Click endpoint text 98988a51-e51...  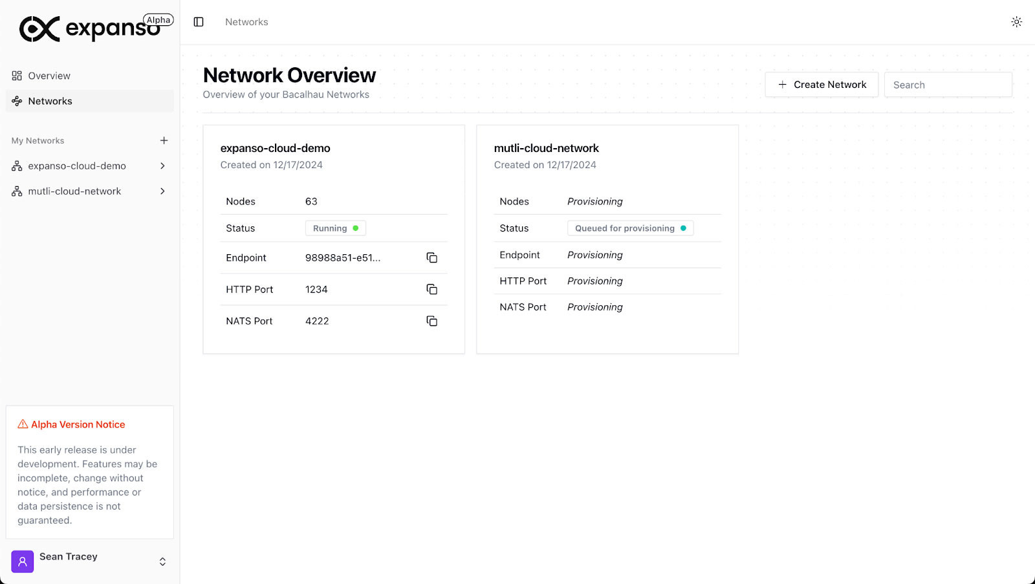tap(343, 257)
